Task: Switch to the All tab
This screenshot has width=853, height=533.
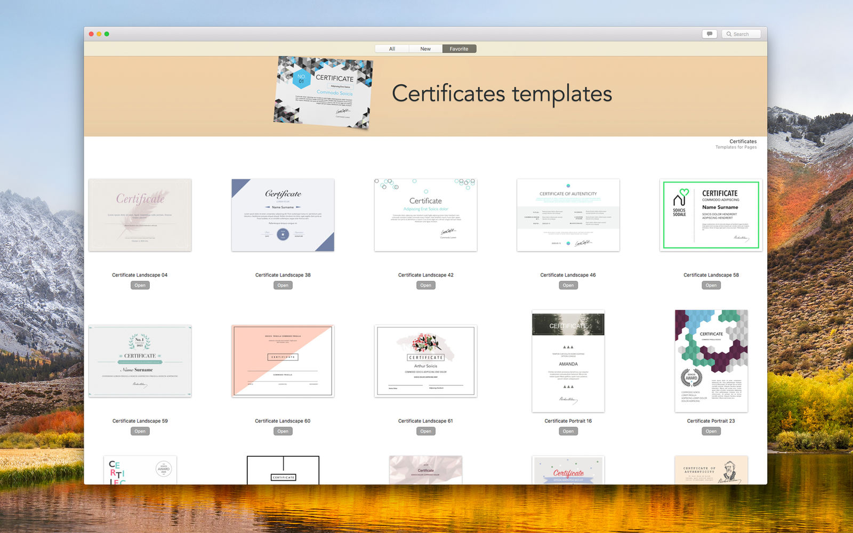Action: click(x=392, y=49)
